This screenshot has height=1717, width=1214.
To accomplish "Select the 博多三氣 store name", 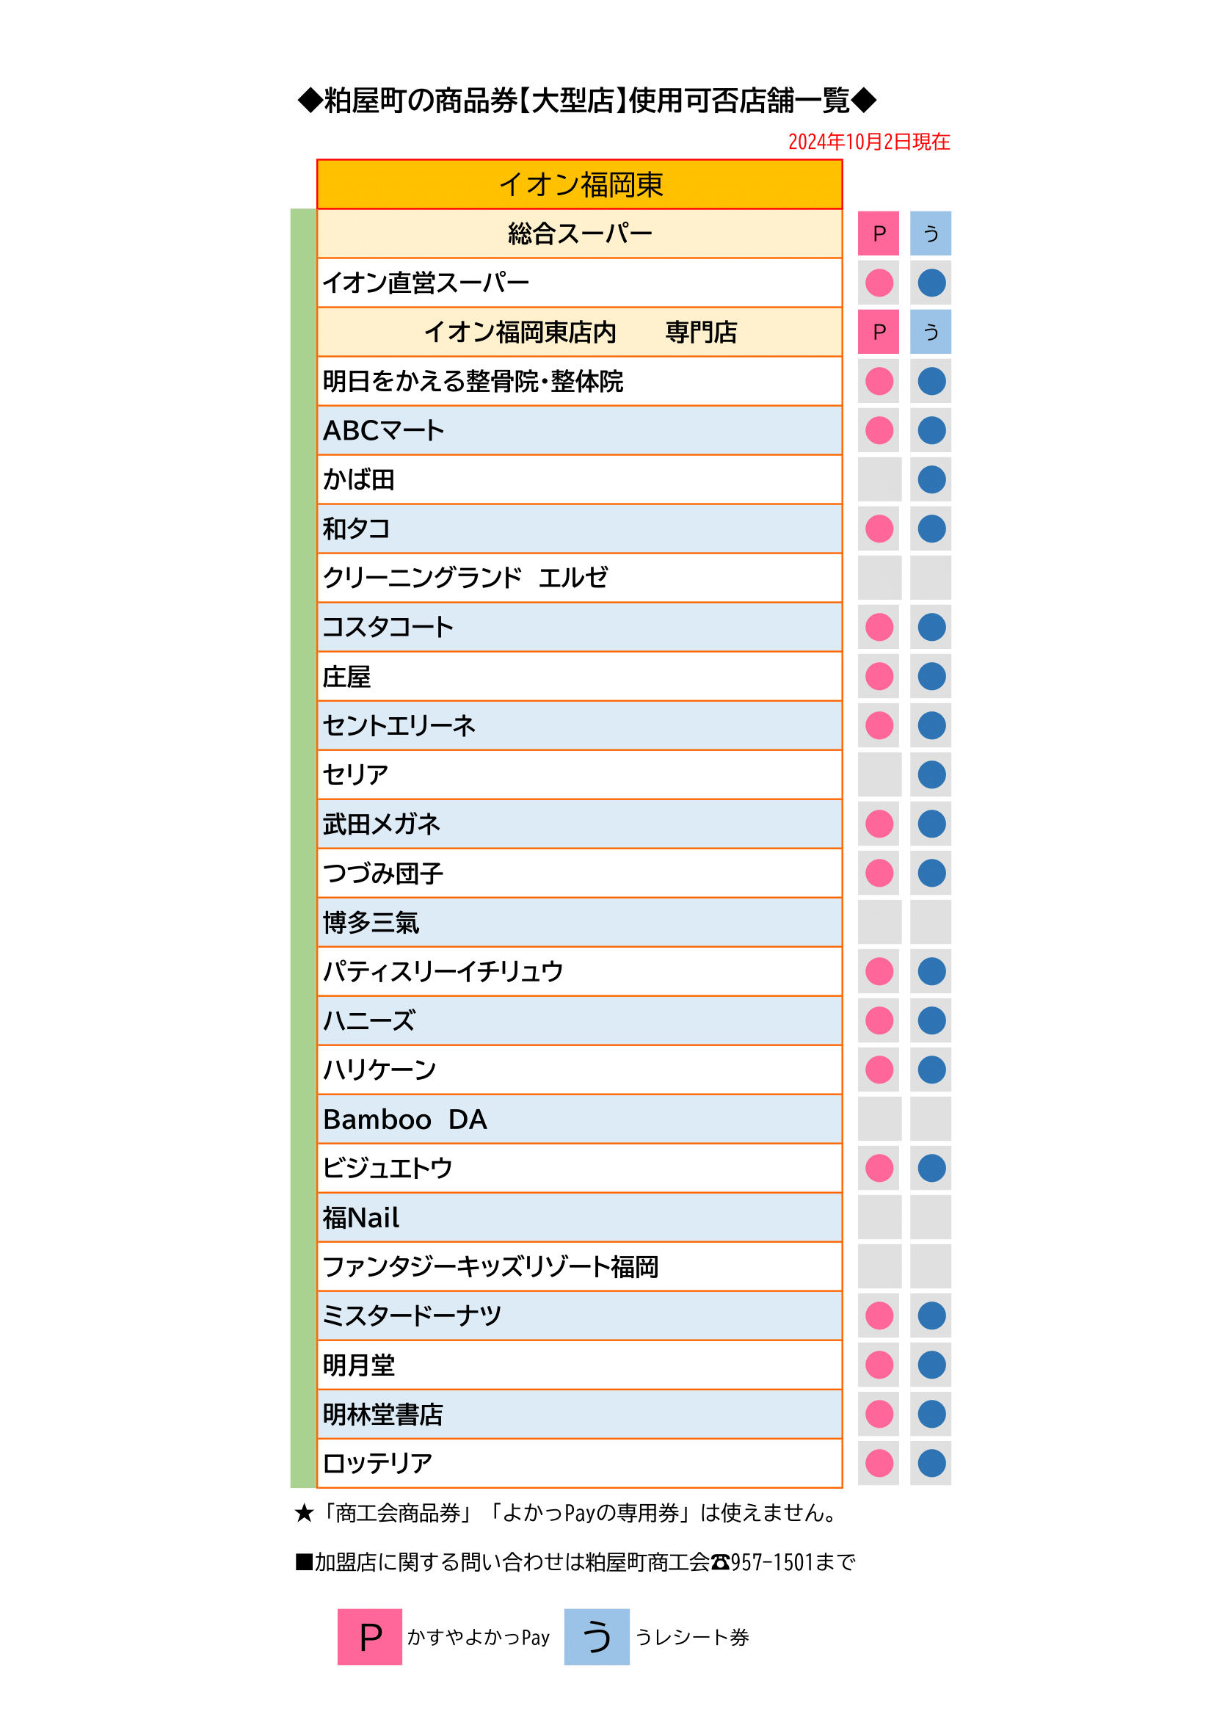I will click(371, 923).
